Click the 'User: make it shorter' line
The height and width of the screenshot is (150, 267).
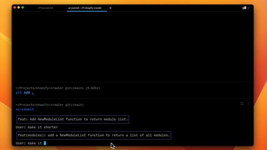[37, 127]
